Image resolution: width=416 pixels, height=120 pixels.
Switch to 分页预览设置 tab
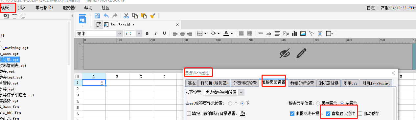[245, 83]
